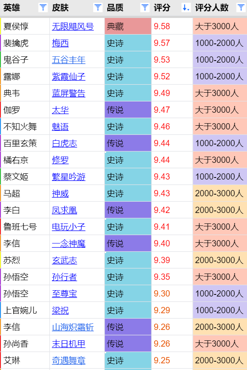Open the 山海炽霜斩 skin link
The image size is (247, 370).
click(x=73, y=327)
